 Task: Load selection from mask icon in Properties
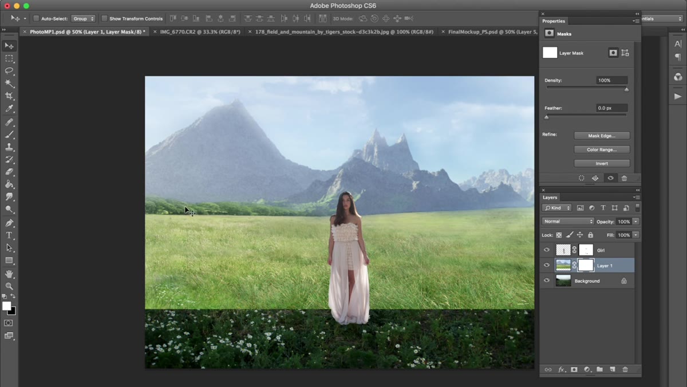tap(581, 178)
